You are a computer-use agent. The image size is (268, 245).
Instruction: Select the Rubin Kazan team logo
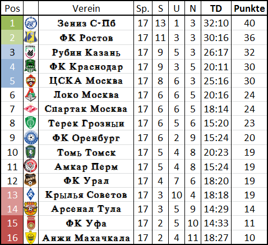point(31,52)
